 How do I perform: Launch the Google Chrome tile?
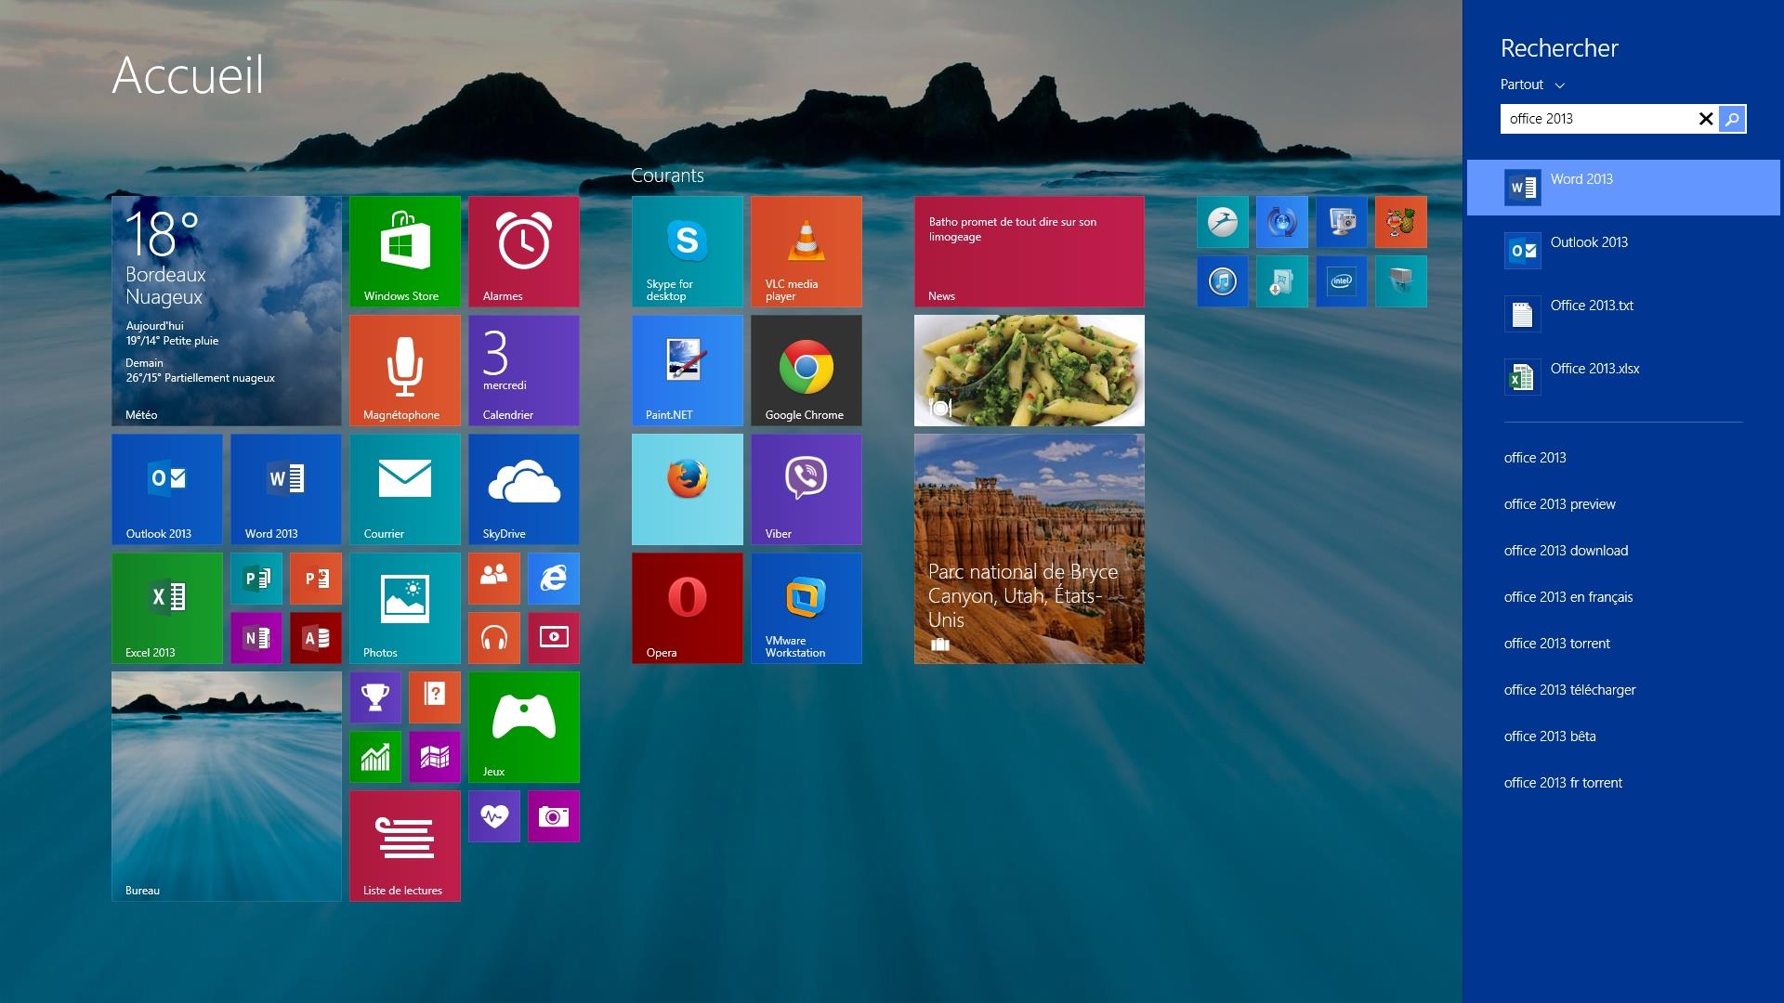point(807,371)
